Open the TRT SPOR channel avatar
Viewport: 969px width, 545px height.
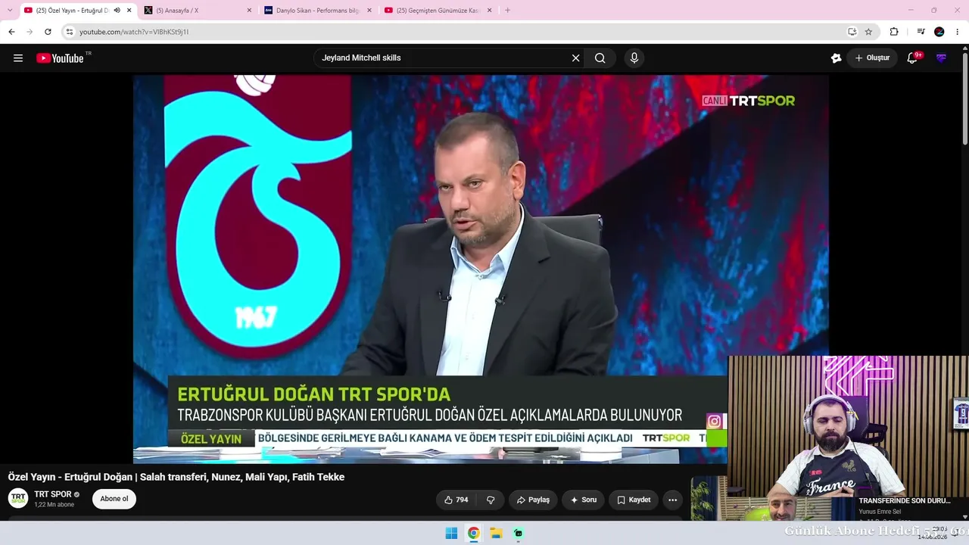(x=18, y=498)
